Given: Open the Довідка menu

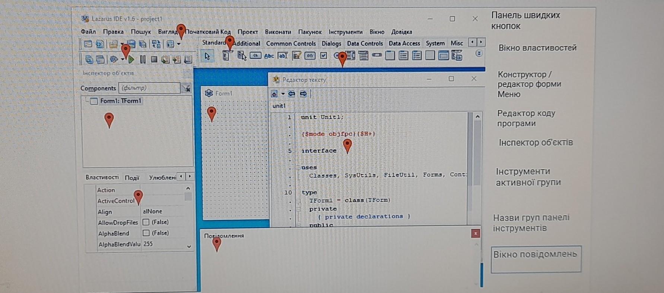Looking at the screenshot, I should point(401,32).
